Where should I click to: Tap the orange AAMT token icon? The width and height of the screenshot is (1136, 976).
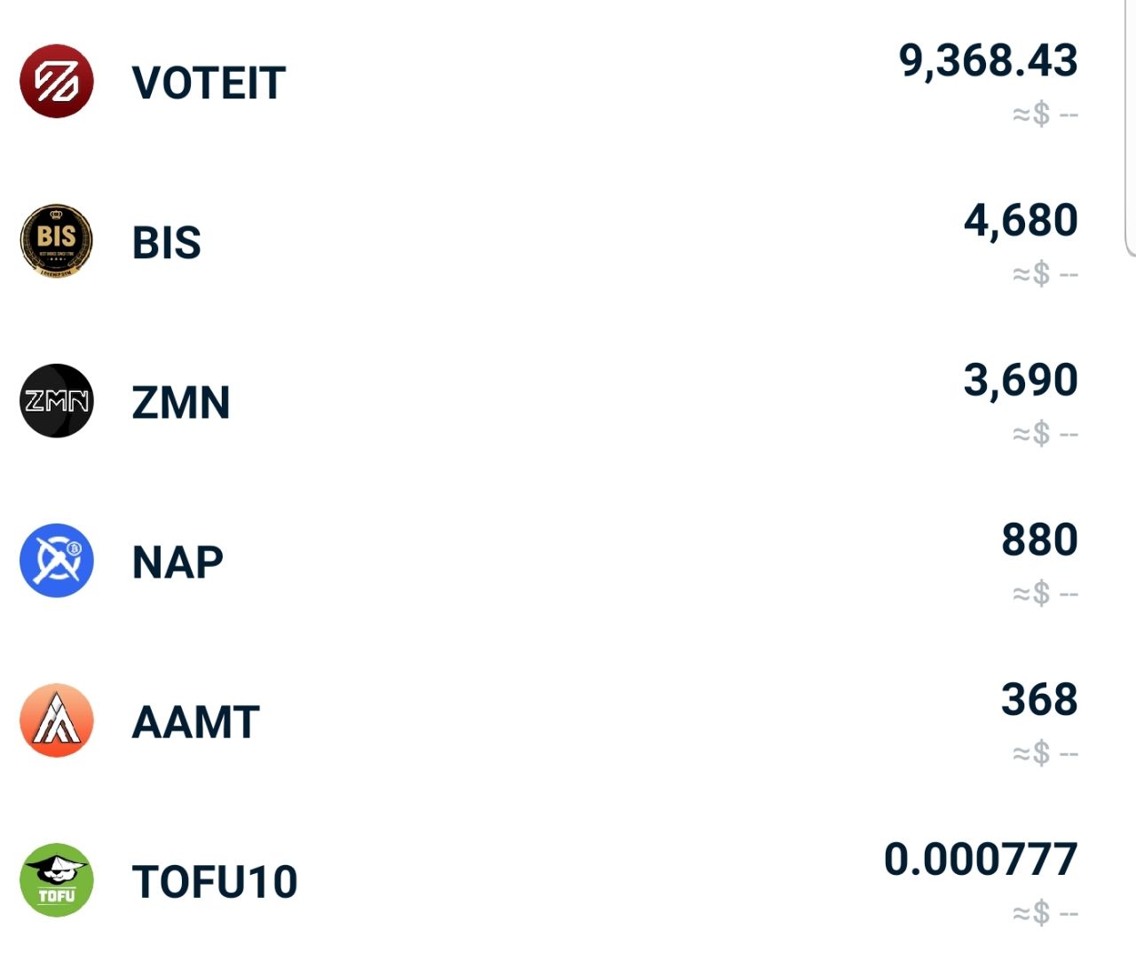pos(57,720)
